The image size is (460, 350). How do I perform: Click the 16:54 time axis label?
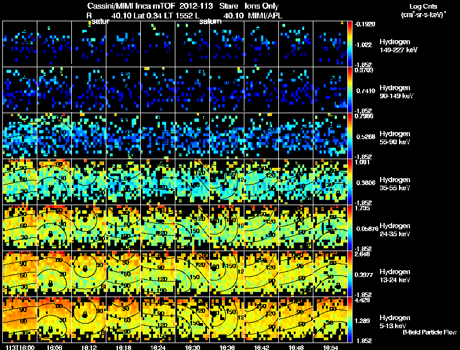330,347
